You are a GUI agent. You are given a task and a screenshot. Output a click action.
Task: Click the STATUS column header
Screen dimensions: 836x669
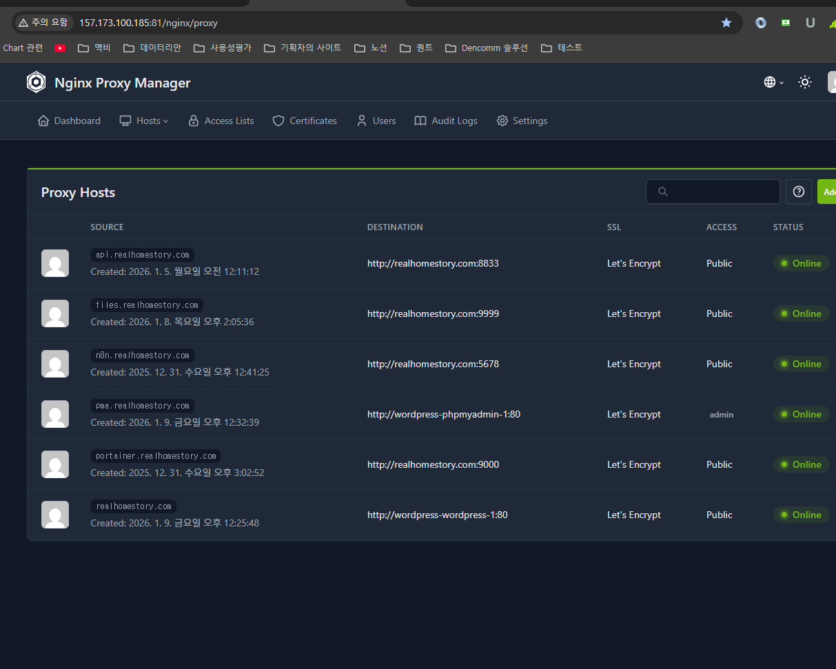coord(788,227)
